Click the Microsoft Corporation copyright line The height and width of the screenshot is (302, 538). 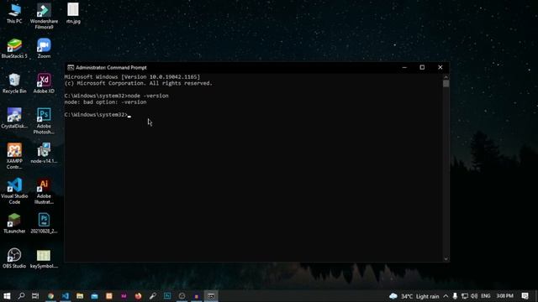pyautogui.click(x=138, y=83)
